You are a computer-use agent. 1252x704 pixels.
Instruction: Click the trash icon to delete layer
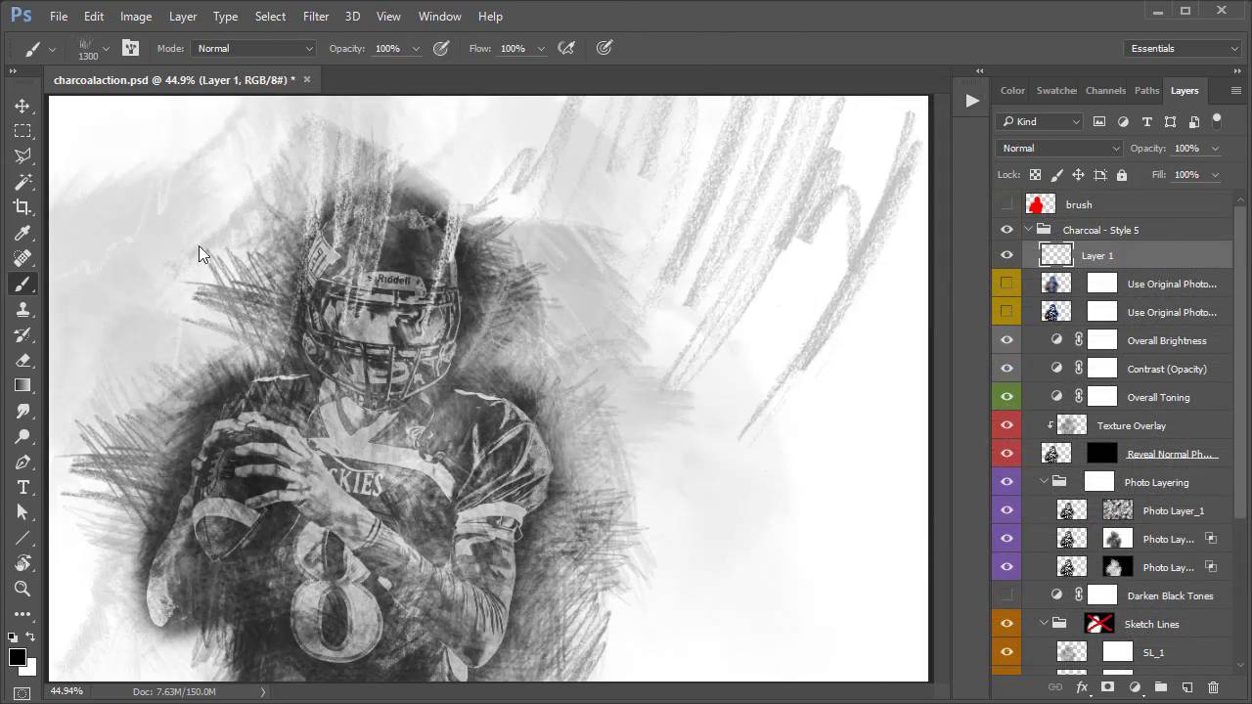pyautogui.click(x=1214, y=687)
